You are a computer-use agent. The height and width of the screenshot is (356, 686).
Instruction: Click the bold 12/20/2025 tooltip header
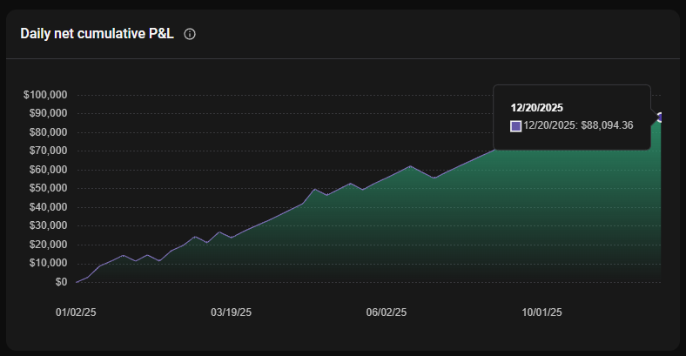pos(536,108)
